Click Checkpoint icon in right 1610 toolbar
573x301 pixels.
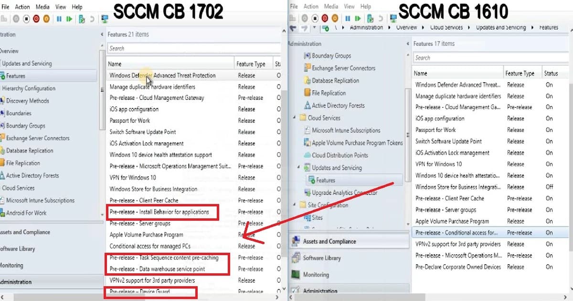click(x=371, y=18)
